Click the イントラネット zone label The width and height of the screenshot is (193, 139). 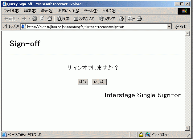[x=161, y=135]
